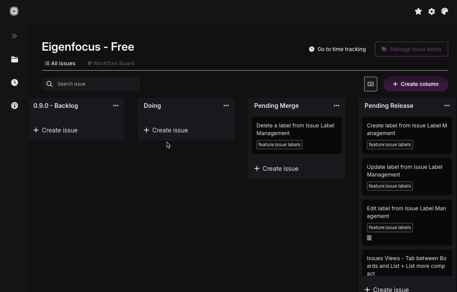The width and height of the screenshot is (457, 292).
Task: Click the clock icon beside Go to time tracking
Action: [311, 49]
